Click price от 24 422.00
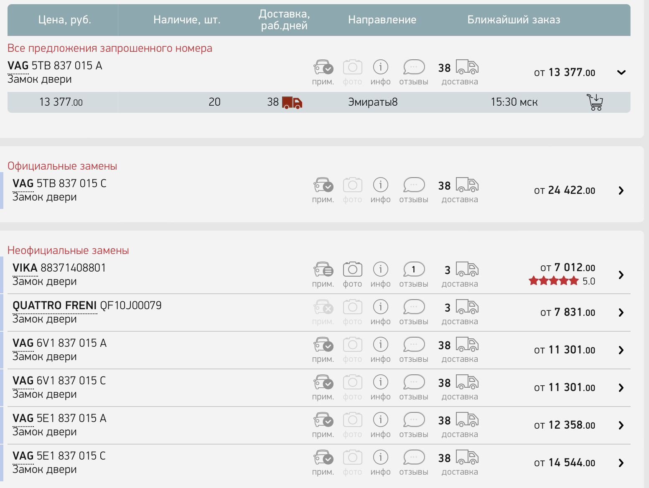This screenshot has width=649, height=488. coord(565,191)
